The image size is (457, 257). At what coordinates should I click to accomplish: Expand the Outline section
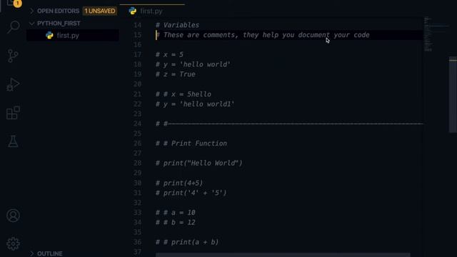coord(46,253)
